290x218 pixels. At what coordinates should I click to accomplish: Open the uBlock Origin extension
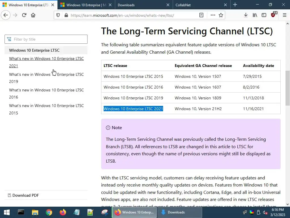pyautogui.click(x=274, y=15)
